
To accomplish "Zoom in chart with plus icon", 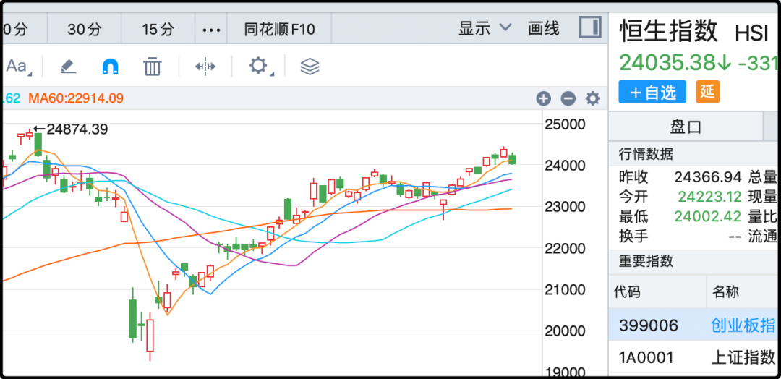I will coord(544,99).
